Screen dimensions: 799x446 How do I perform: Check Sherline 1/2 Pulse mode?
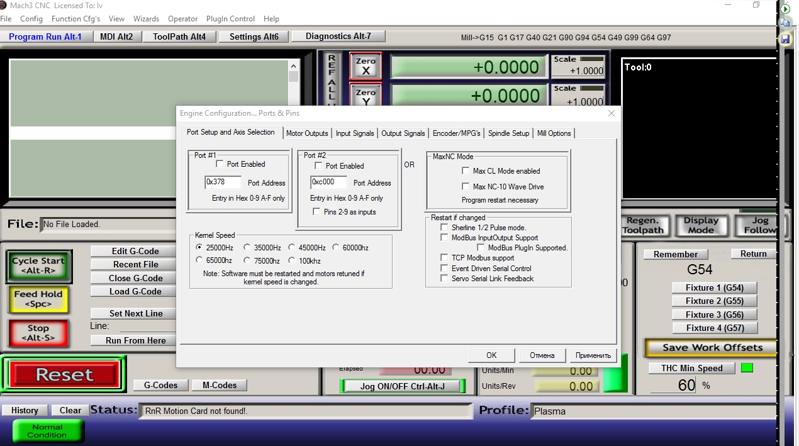click(444, 227)
